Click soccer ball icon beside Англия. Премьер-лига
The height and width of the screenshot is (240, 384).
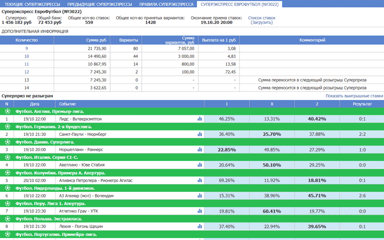pos(7,111)
